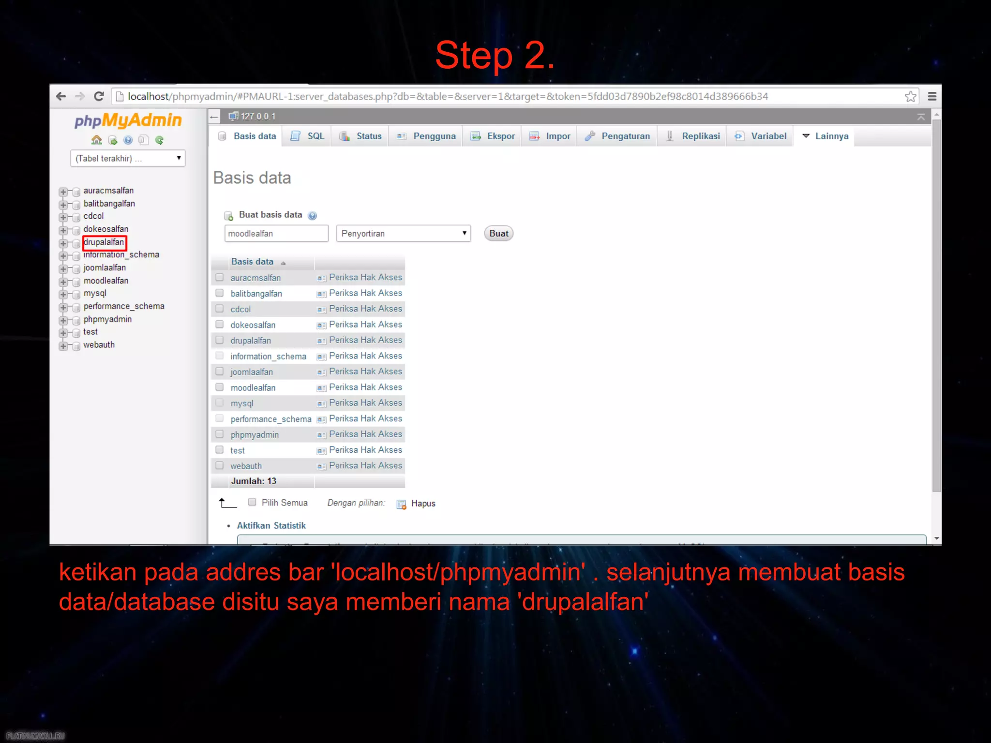The height and width of the screenshot is (743, 991).
Task: Click the Aktifkan Statistik link
Action: (271, 526)
